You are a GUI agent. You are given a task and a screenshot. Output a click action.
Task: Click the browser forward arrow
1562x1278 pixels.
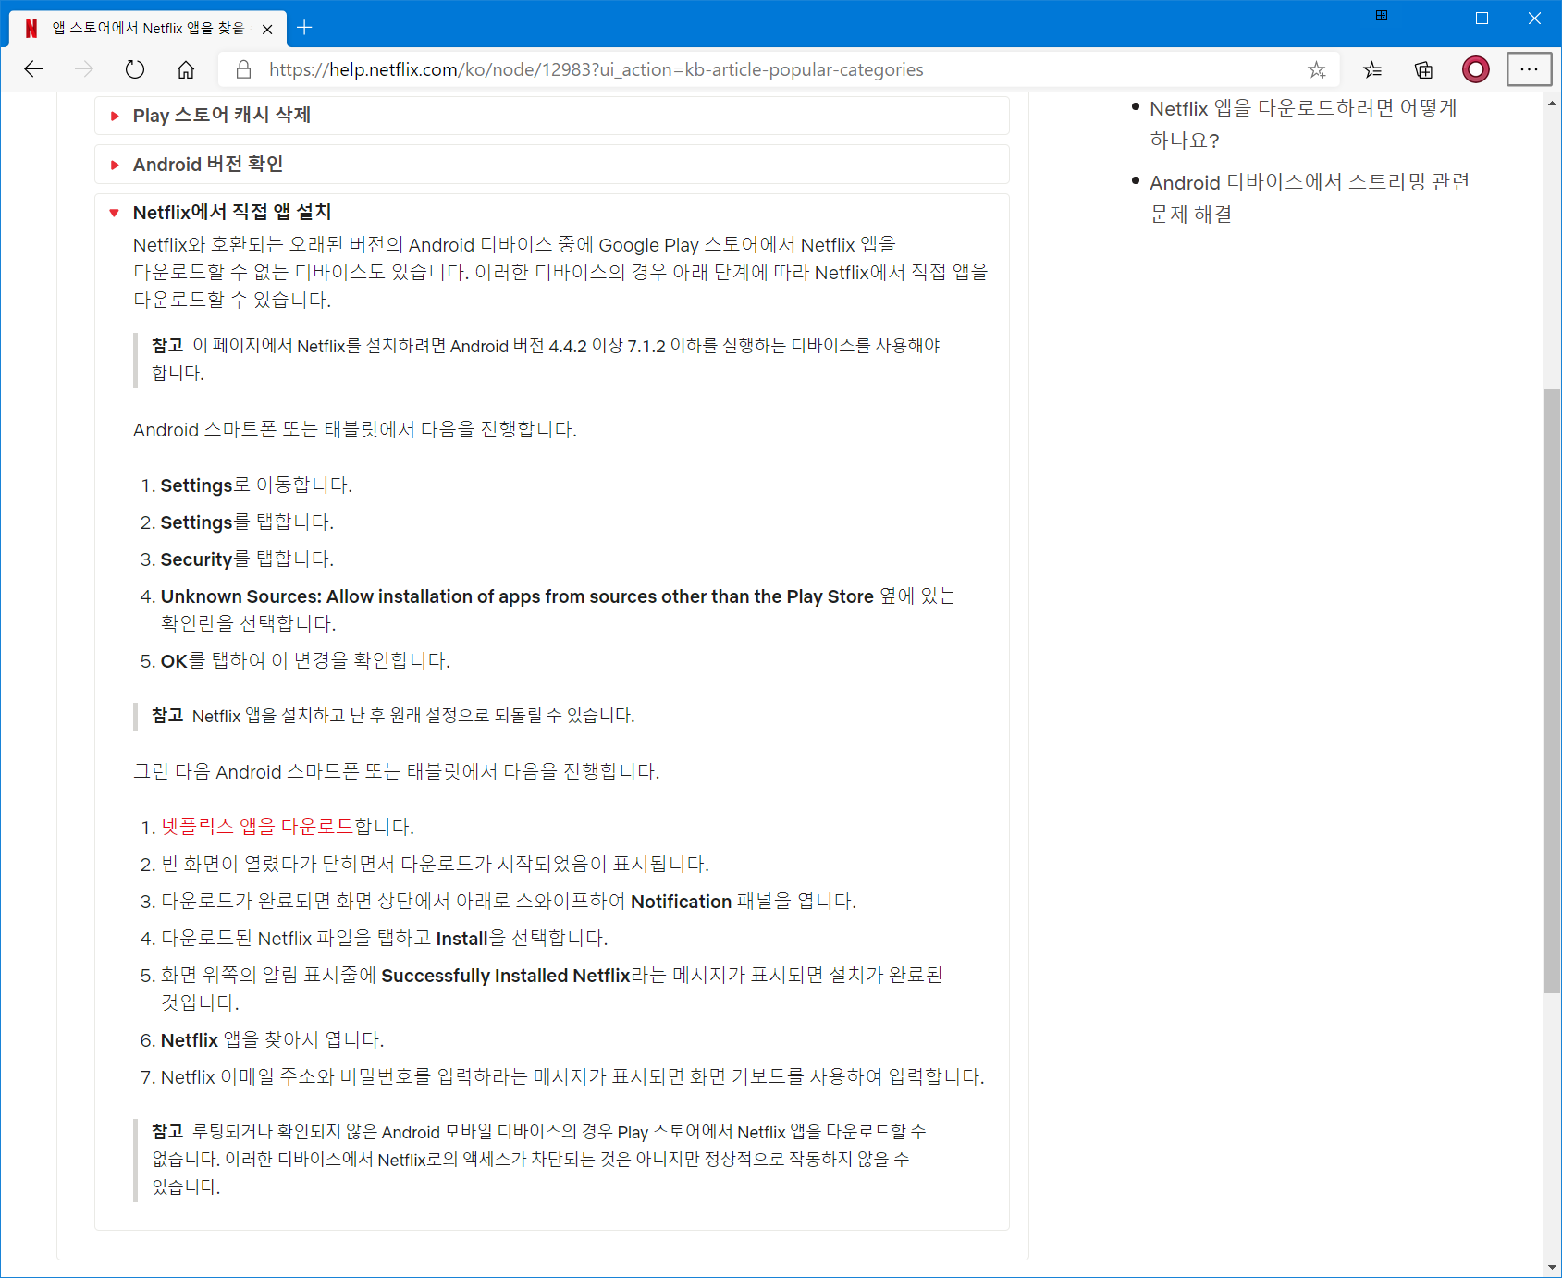(x=84, y=69)
